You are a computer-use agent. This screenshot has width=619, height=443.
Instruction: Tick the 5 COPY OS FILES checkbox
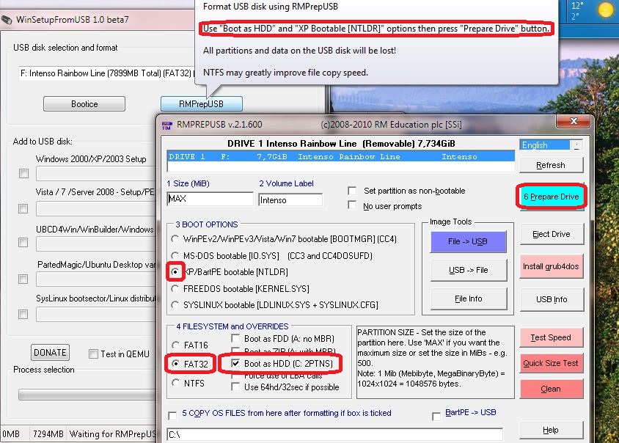(x=172, y=415)
